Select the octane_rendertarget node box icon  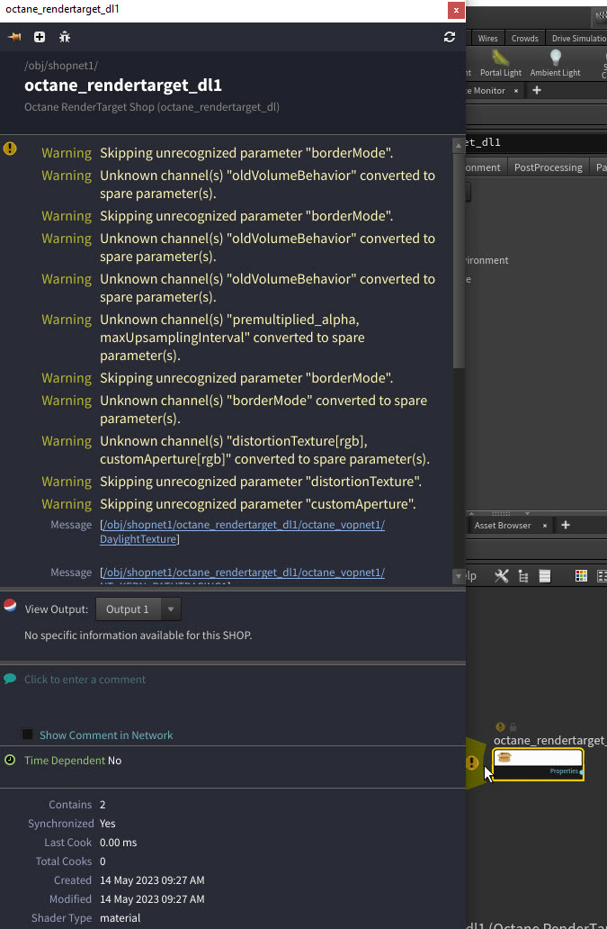coord(504,757)
